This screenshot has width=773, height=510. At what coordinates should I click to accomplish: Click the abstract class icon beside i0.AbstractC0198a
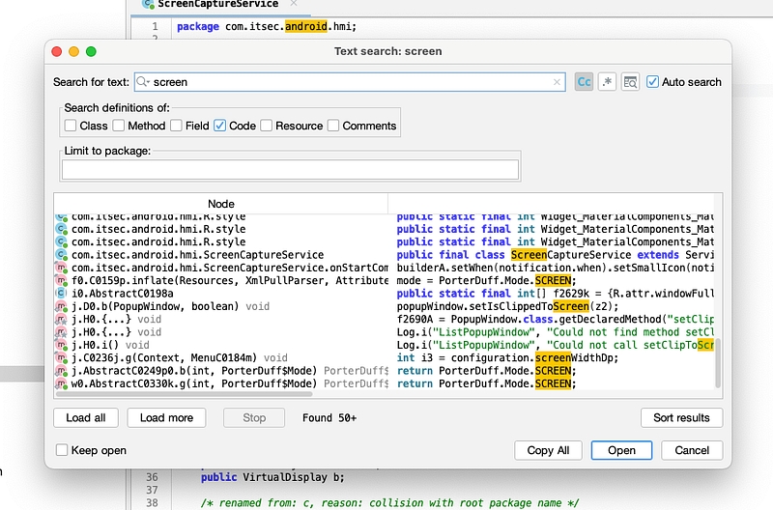click(x=62, y=293)
